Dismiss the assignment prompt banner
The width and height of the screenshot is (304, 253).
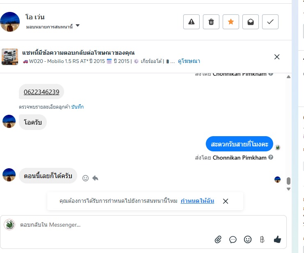pyautogui.click(x=226, y=201)
